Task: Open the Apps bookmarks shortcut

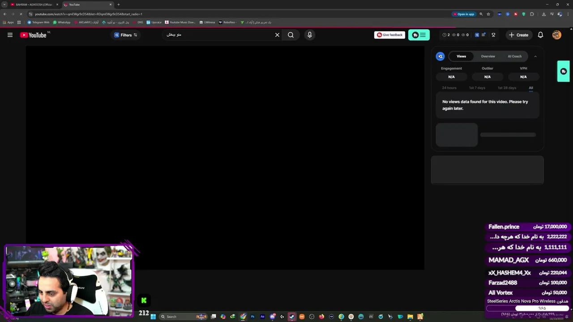Action: coord(8,22)
